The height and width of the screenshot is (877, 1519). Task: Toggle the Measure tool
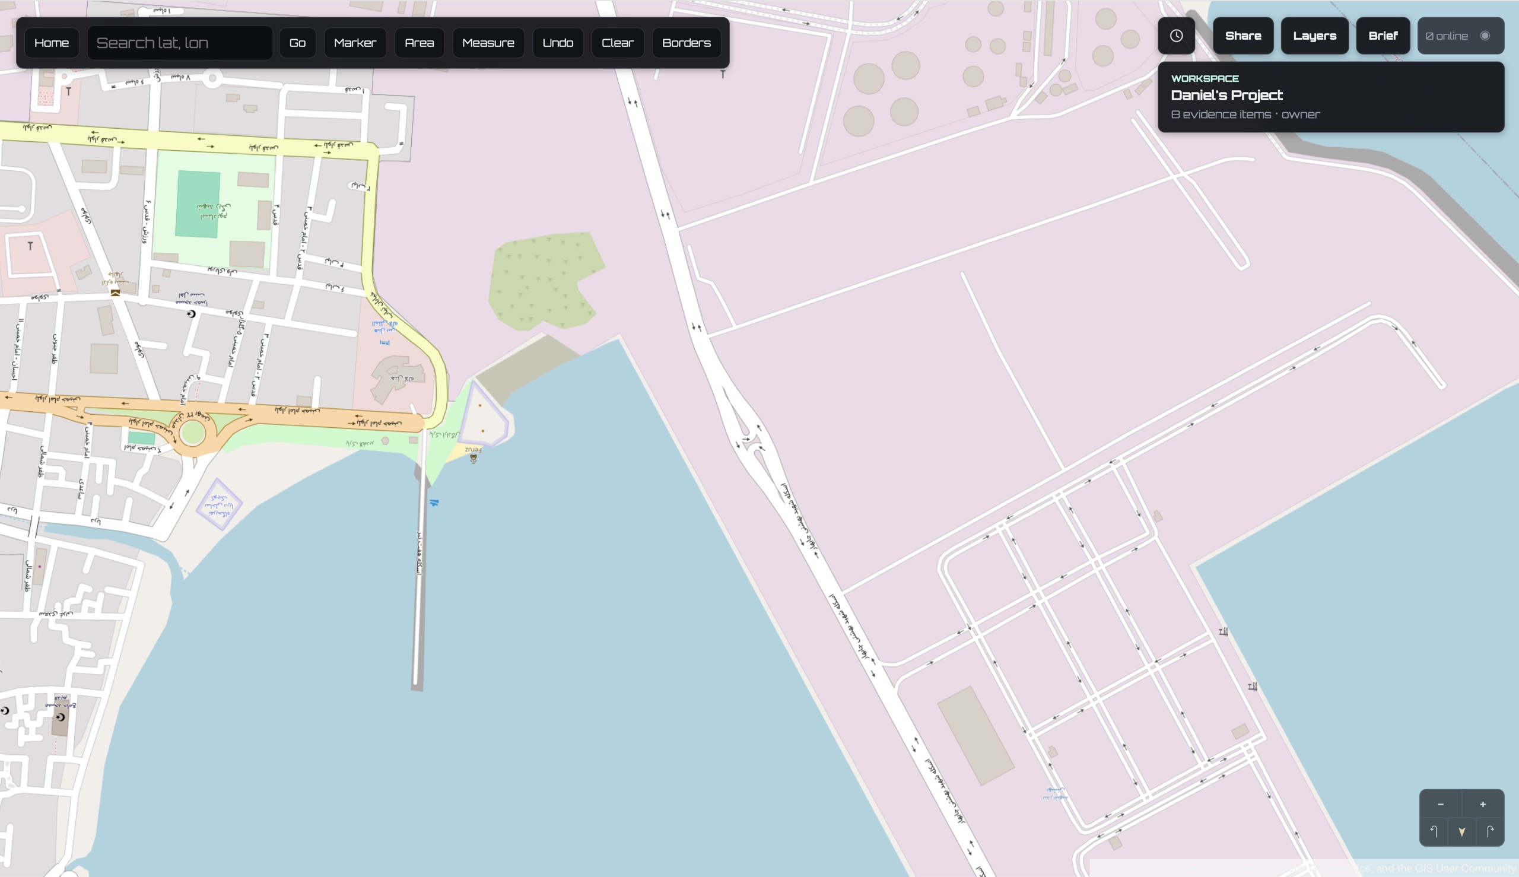coord(488,43)
